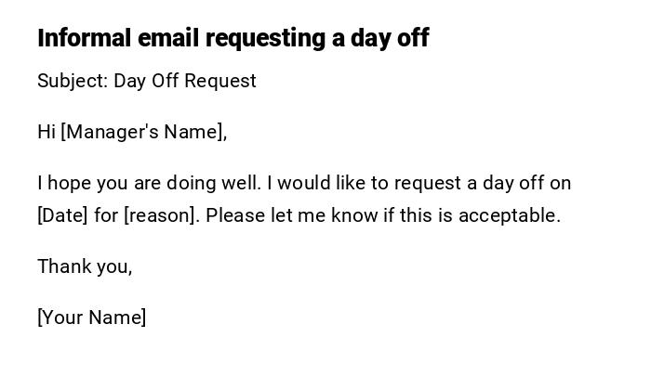Click the heading "Informal email requesting a day off"
Image resolution: width=651 pixels, height=376 pixels.
pos(232,39)
